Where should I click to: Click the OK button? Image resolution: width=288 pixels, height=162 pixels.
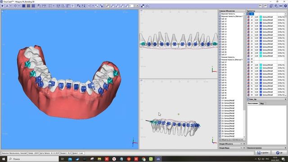(279, 153)
